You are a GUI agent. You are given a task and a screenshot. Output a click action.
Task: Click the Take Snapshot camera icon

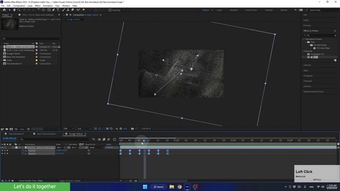[132, 128]
